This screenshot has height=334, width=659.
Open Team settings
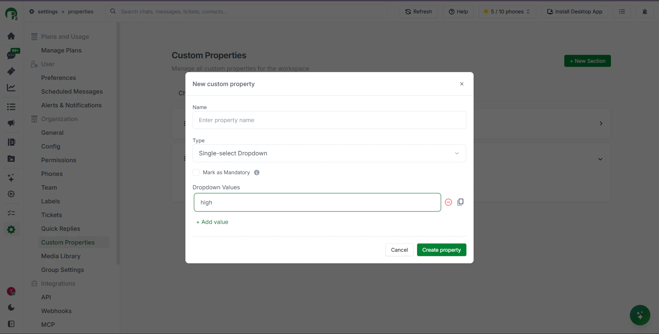(x=49, y=188)
